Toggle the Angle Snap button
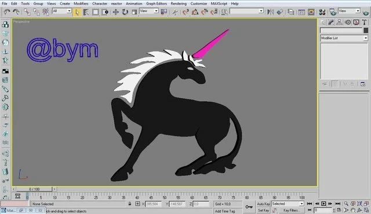Viewport: 371px width, 214px height. coord(195,12)
